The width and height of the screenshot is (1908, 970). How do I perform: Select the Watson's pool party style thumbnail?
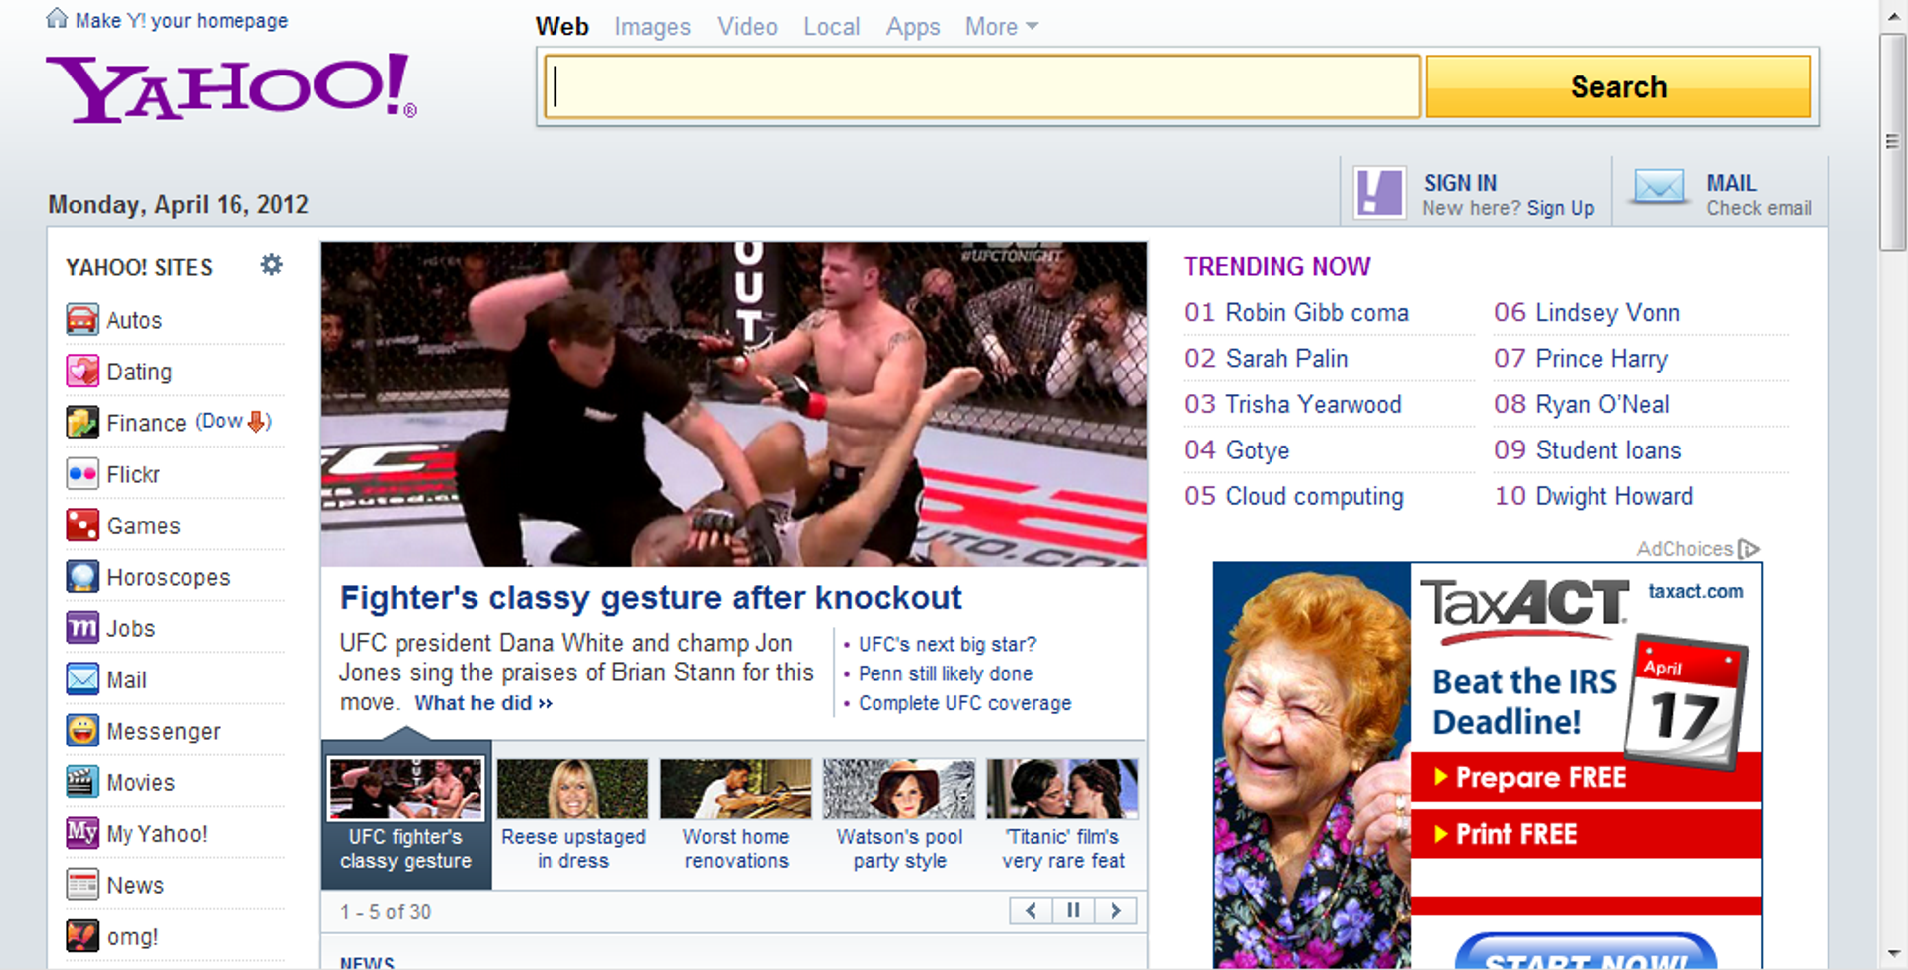click(898, 789)
